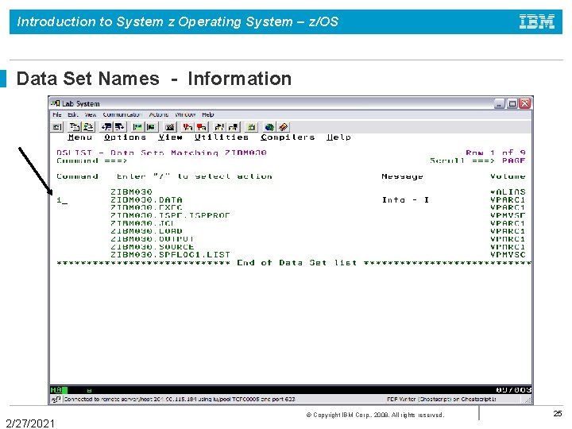Click the "DSLIST - Data Sets Matching ZIBM030" title
The height and width of the screenshot is (429, 572).
(x=161, y=153)
